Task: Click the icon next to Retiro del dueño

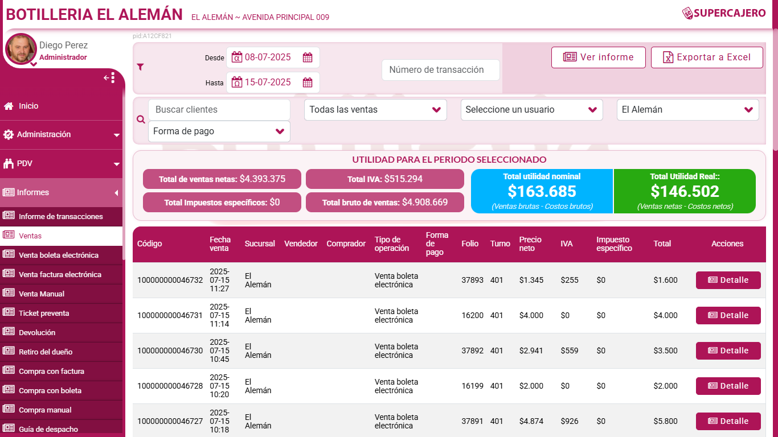Action: pos(9,351)
